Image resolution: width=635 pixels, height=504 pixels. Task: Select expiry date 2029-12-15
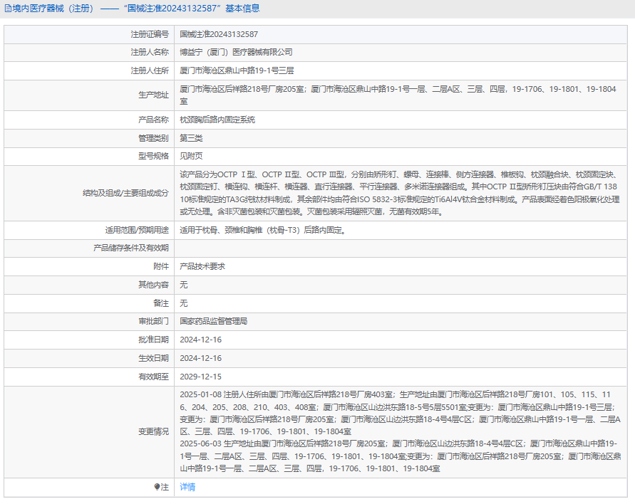[201, 377]
